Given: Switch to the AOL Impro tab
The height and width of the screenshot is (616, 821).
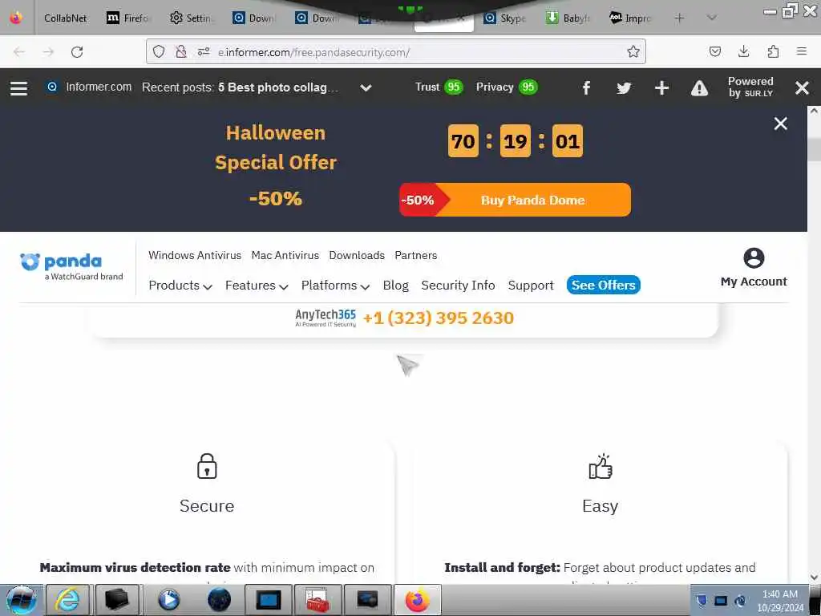Looking at the screenshot, I should click(631, 18).
